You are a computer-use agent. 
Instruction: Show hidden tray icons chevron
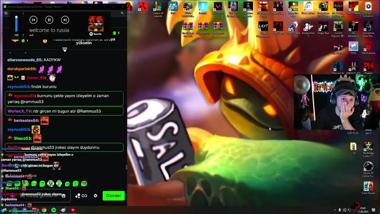[x=335, y=210]
